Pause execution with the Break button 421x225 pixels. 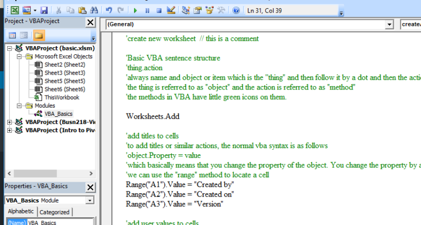click(x=147, y=10)
